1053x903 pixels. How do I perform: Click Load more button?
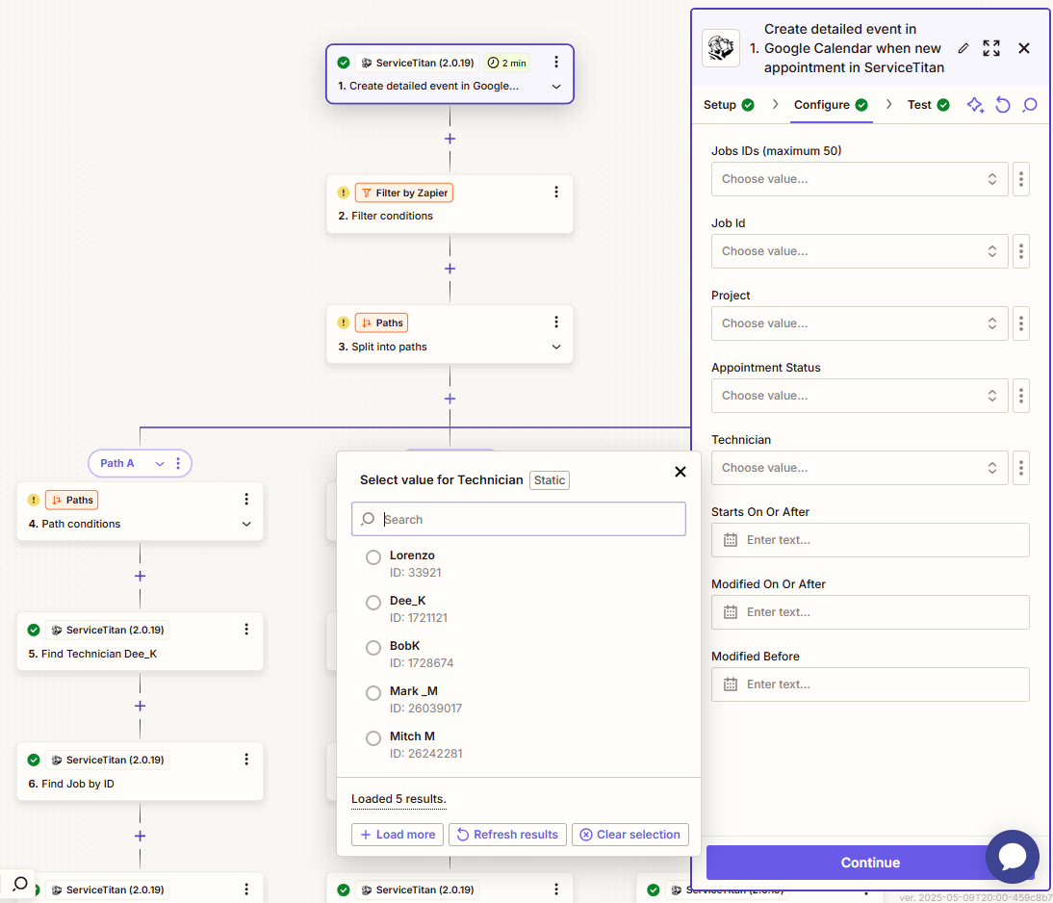398,835
